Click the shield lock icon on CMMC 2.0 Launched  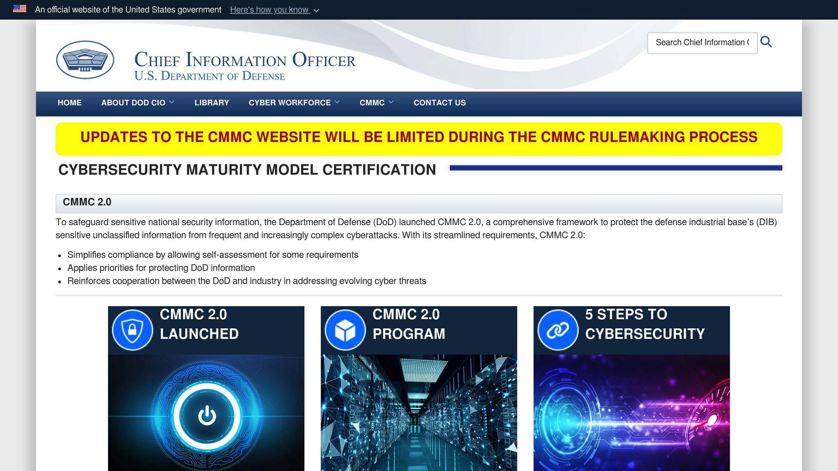(x=132, y=330)
